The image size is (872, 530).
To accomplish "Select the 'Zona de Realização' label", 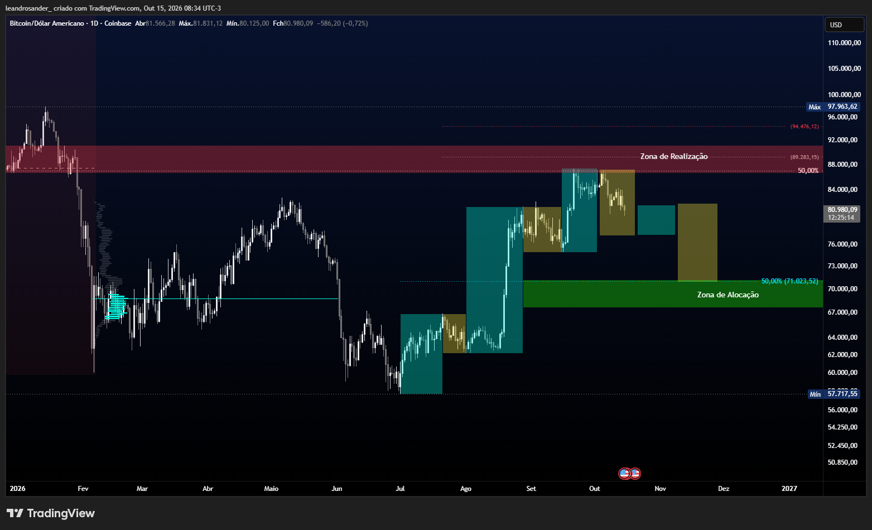I will pos(674,156).
